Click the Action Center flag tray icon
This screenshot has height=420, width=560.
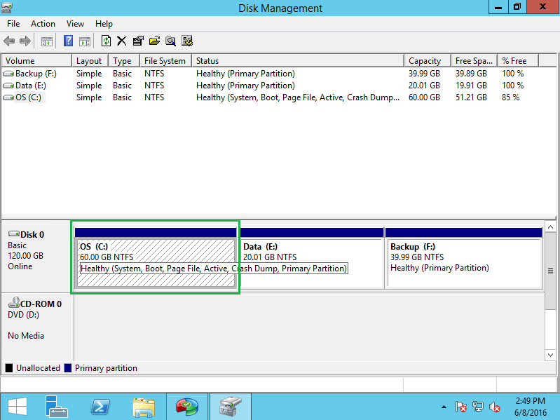point(460,407)
